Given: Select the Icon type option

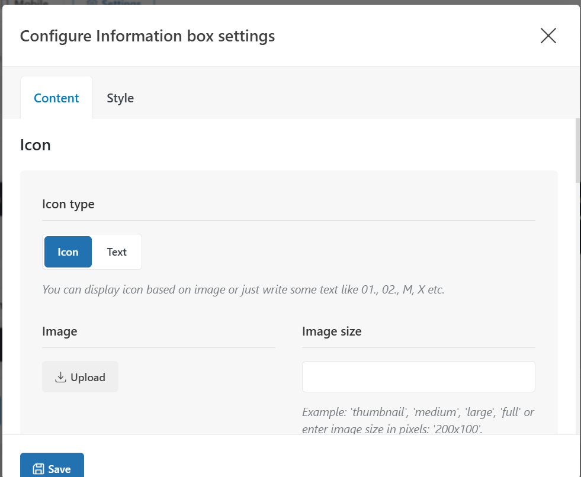Looking at the screenshot, I should click(68, 252).
